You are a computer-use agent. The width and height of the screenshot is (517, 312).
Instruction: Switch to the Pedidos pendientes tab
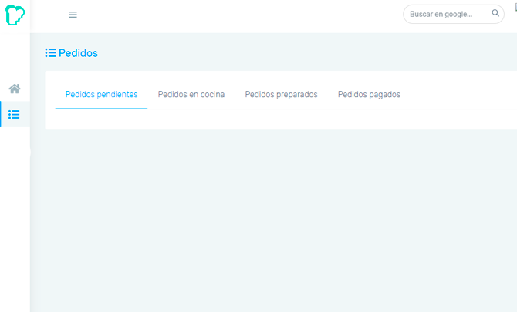click(x=101, y=95)
